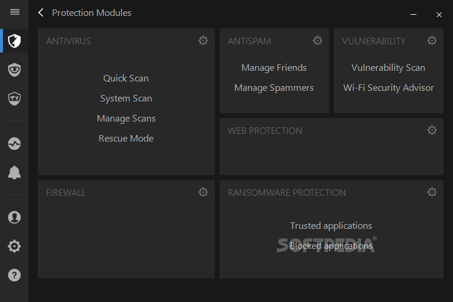Open the Account user icon
The height and width of the screenshot is (302, 453).
pos(14,217)
